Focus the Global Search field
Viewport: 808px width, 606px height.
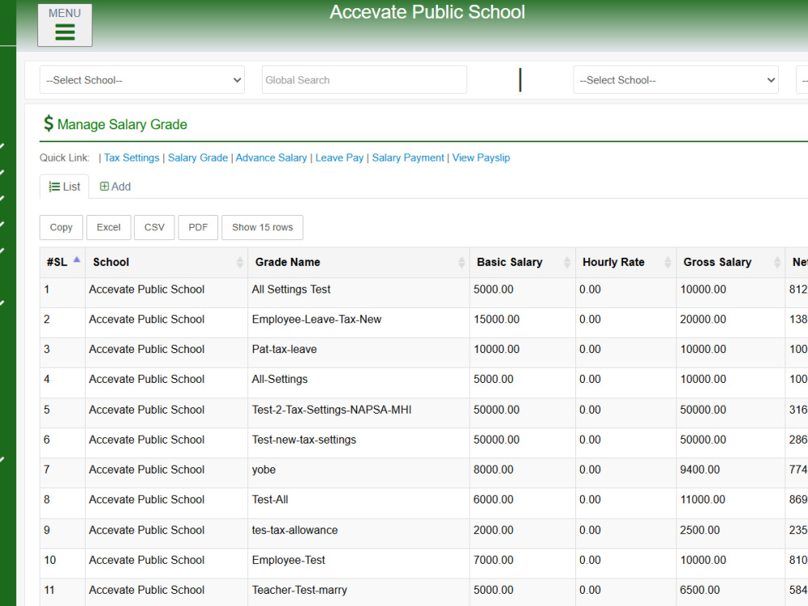tap(364, 80)
